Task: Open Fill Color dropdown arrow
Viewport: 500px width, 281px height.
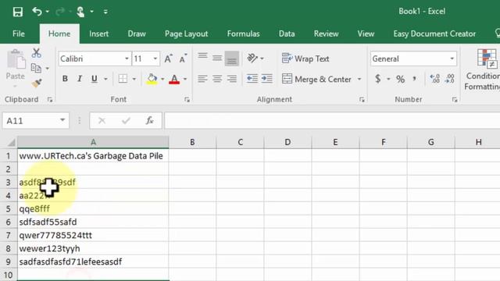Action: (x=162, y=79)
